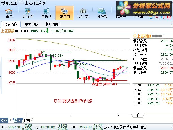Screen dimensions: 173x130
Task: Click the 沪 2927.16 status bar entry
Action: tap(16, 127)
